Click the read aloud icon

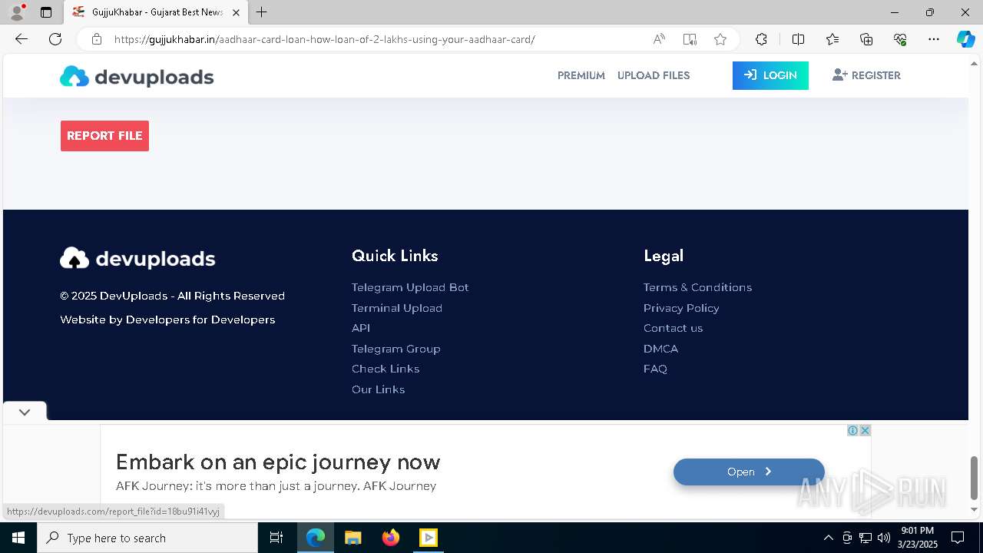point(659,39)
